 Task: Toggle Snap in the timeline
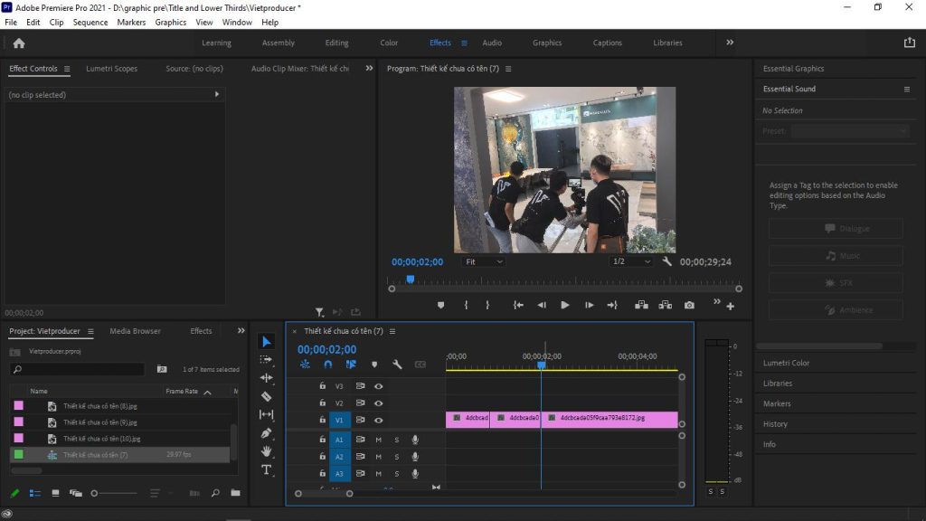click(x=326, y=364)
